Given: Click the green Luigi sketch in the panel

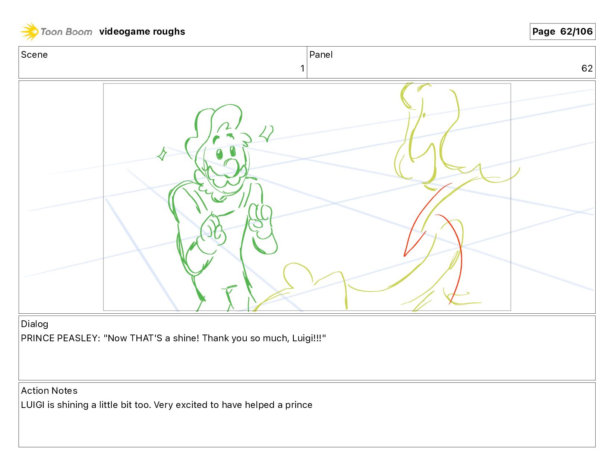Looking at the screenshot, I should [x=223, y=208].
